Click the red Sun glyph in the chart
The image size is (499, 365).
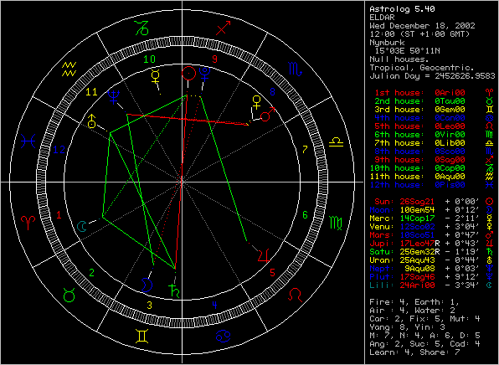point(188,74)
